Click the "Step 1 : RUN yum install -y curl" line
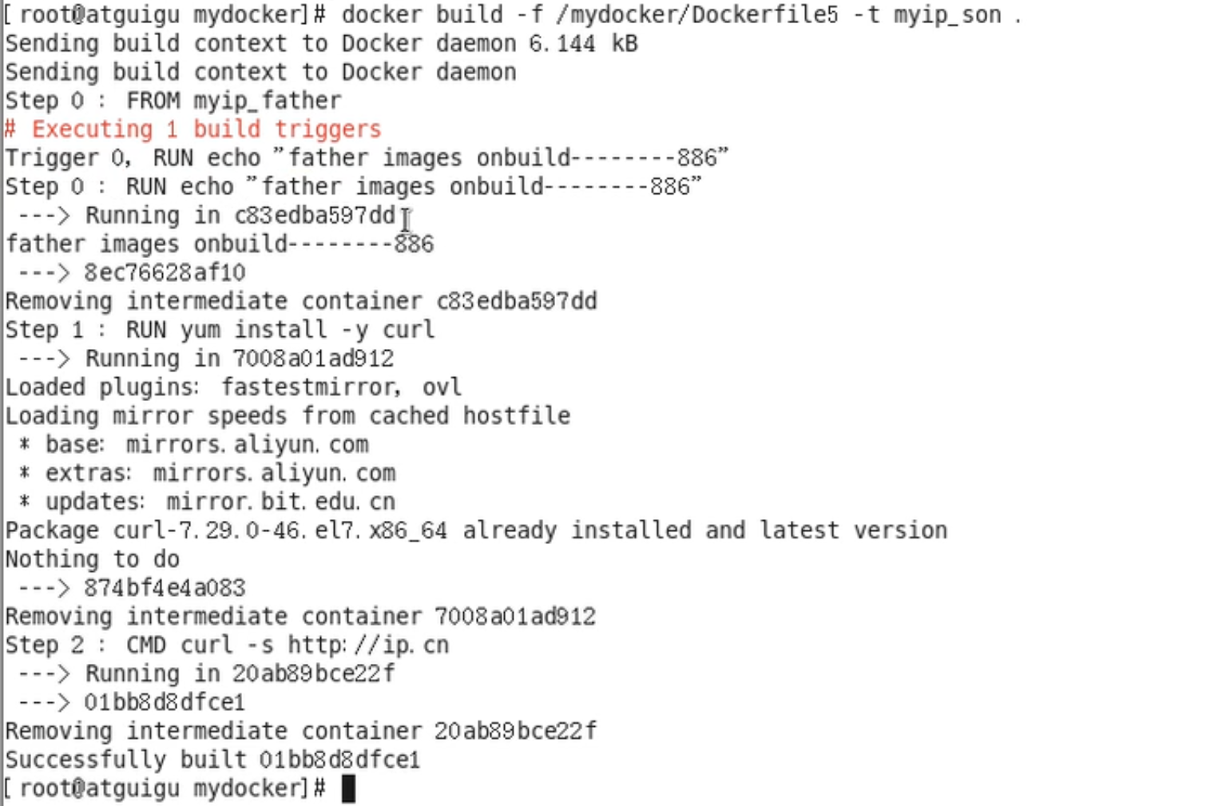 click(x=220, y=330)
